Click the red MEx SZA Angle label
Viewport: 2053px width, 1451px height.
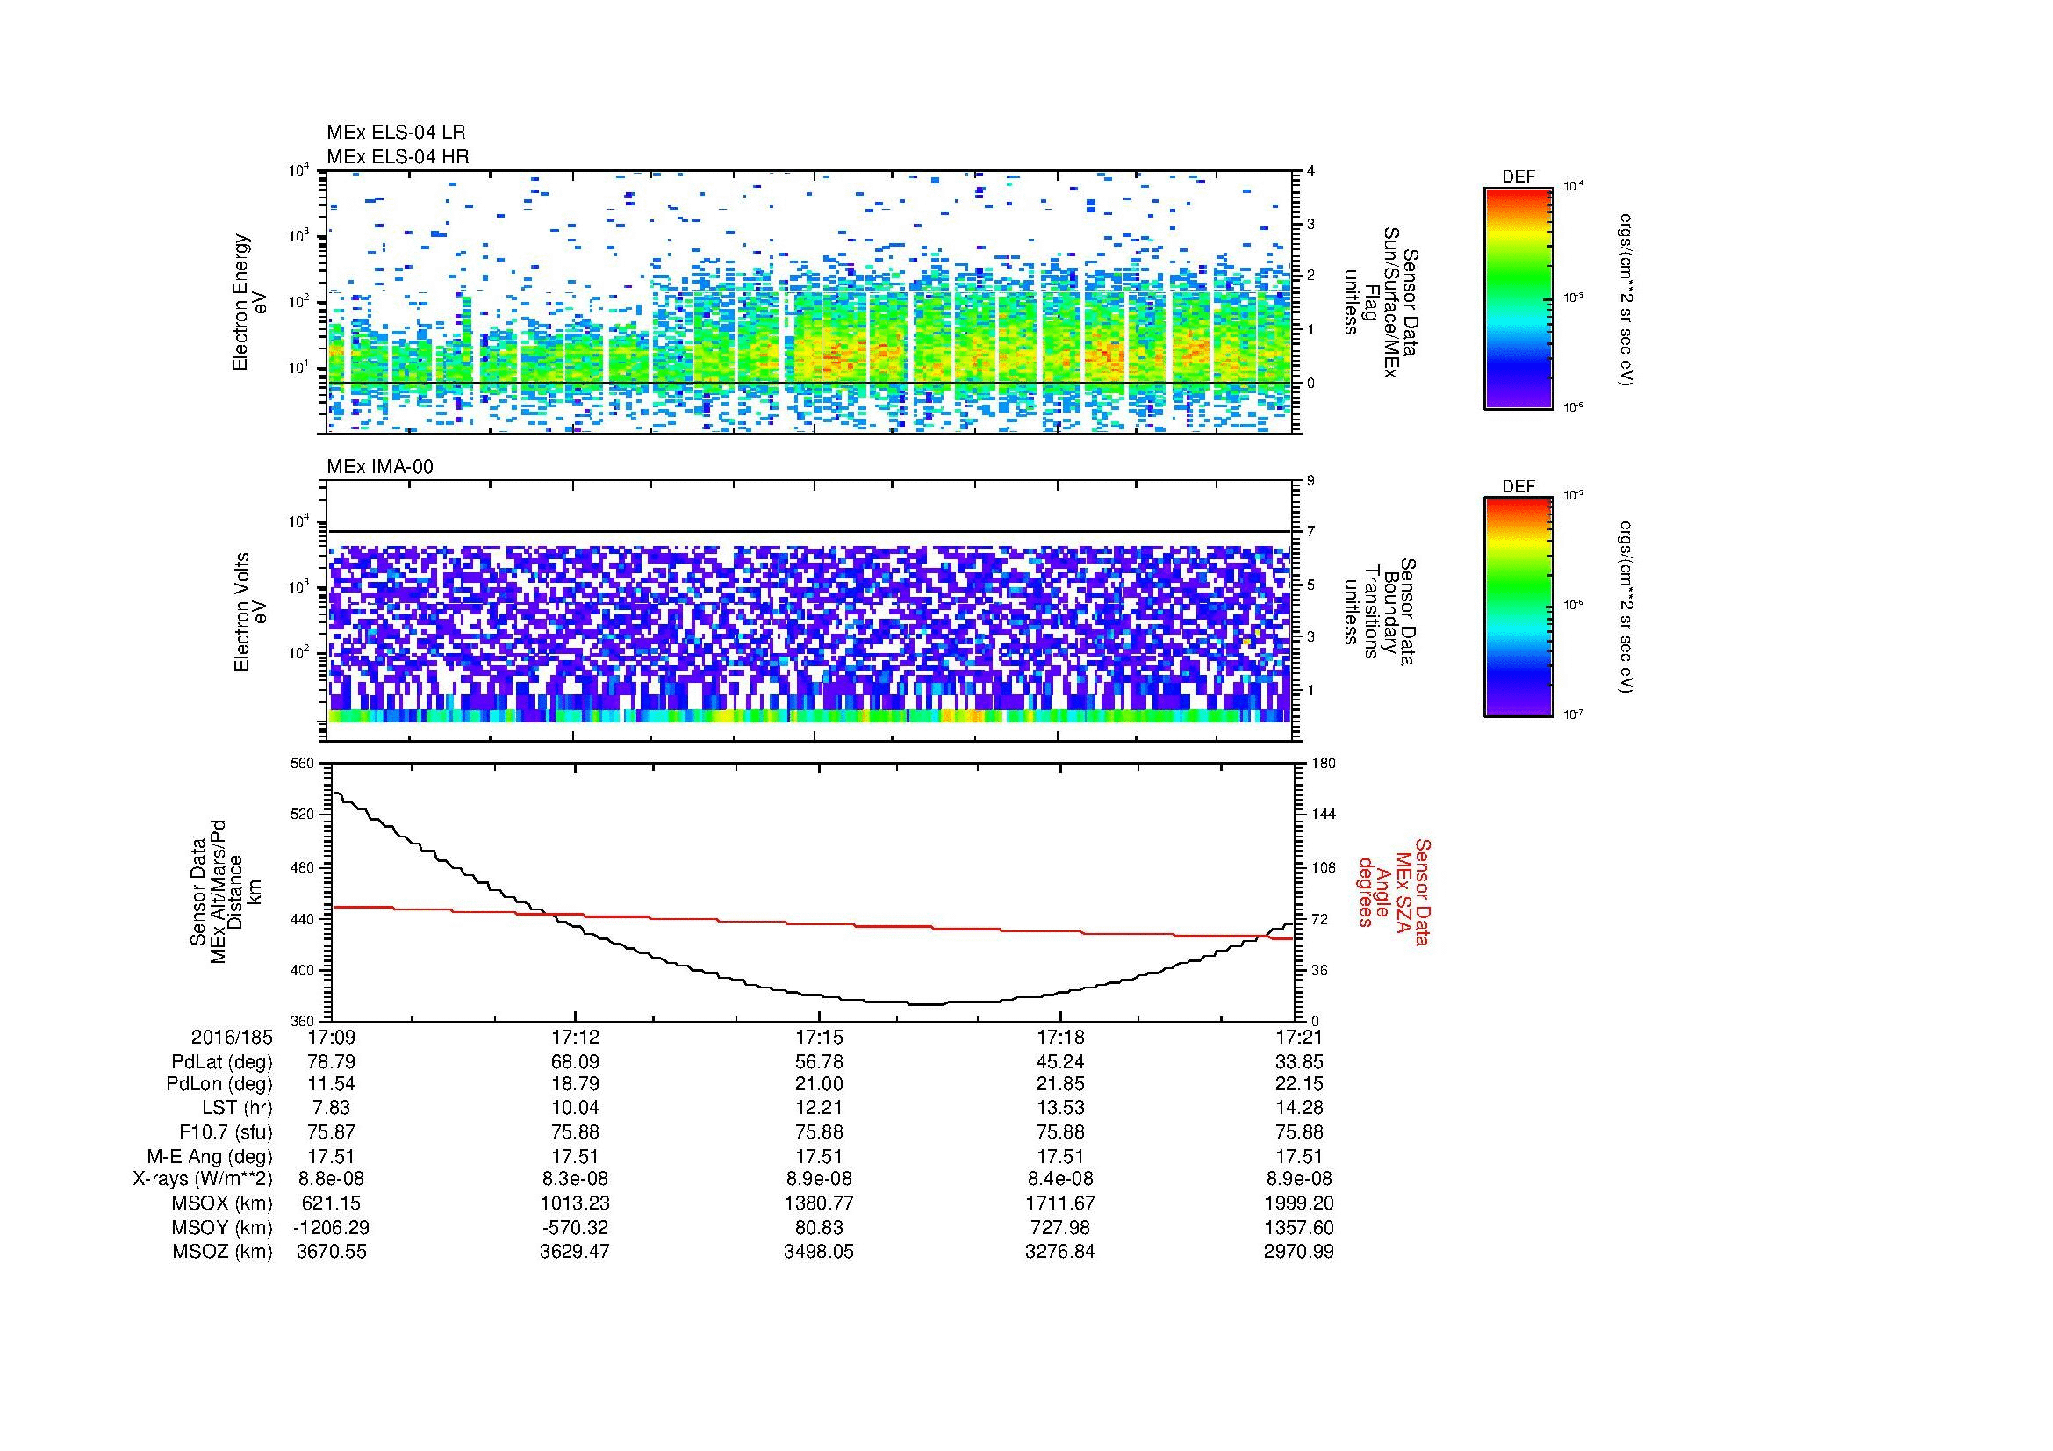click(1393, 891)
